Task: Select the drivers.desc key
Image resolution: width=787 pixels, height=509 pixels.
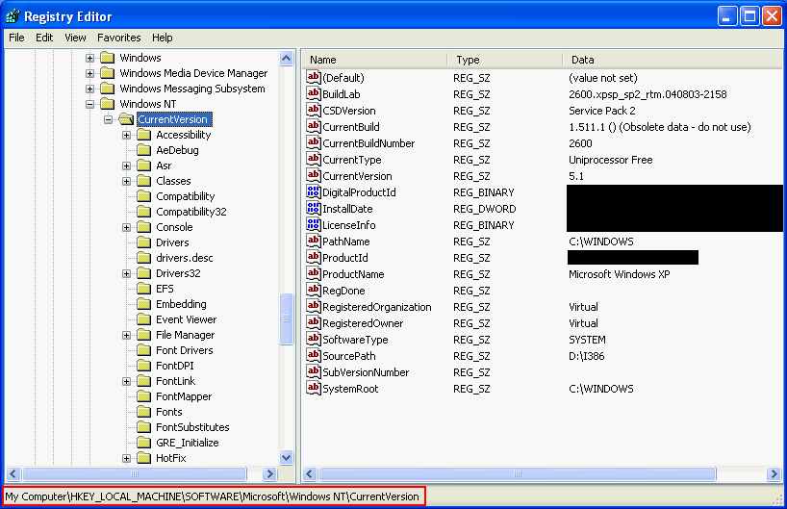Action: [x=185, y=258]
